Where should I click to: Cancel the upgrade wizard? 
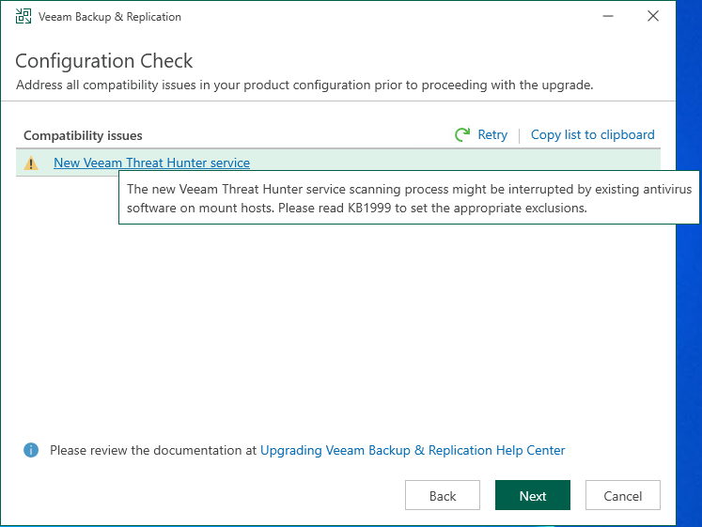pos(623,495)
